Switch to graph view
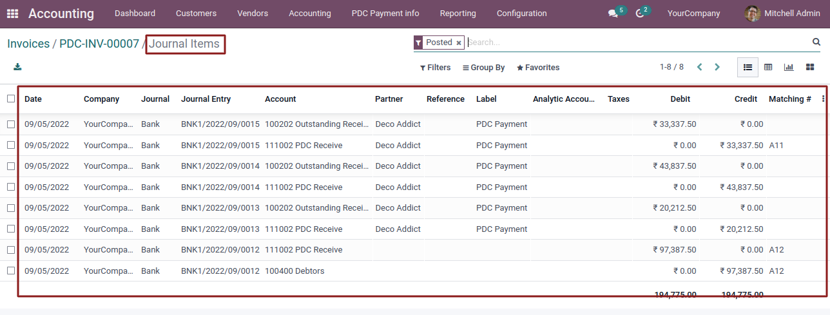 tap(789, 67)
